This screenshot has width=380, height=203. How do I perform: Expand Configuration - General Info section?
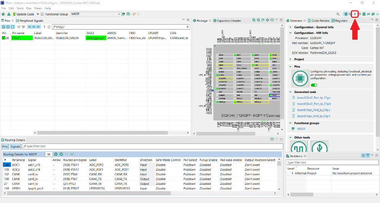[x=290, y=27]
